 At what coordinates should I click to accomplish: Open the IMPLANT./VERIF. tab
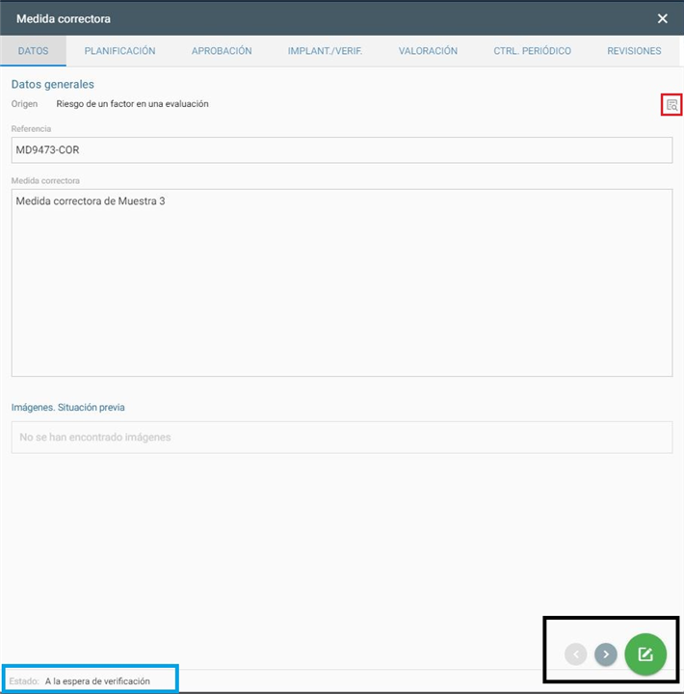point(325,51)
